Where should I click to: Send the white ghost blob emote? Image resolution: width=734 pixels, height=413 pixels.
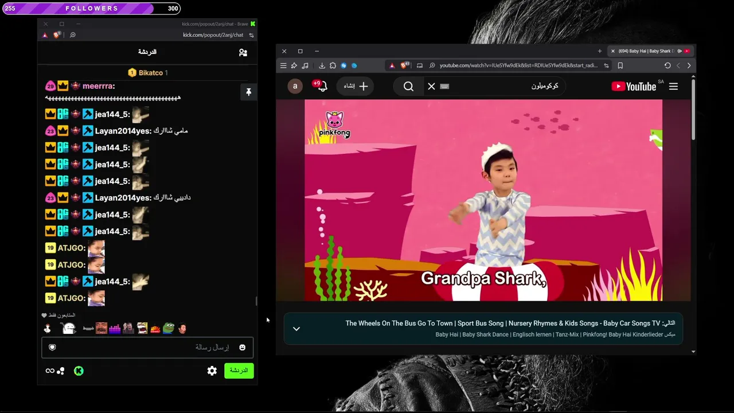click(68, 328)
